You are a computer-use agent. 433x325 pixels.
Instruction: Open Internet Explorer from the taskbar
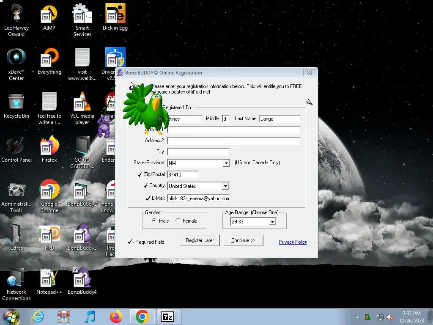(x=38, y=317)
